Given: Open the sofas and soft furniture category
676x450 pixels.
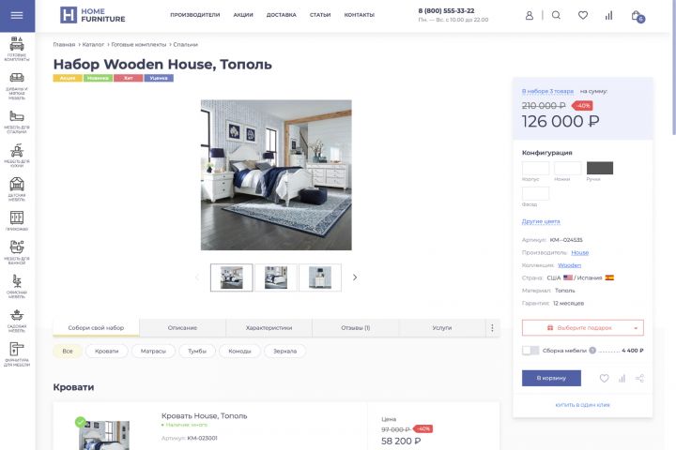Looking at the screenshot, I should coord(17,85).
